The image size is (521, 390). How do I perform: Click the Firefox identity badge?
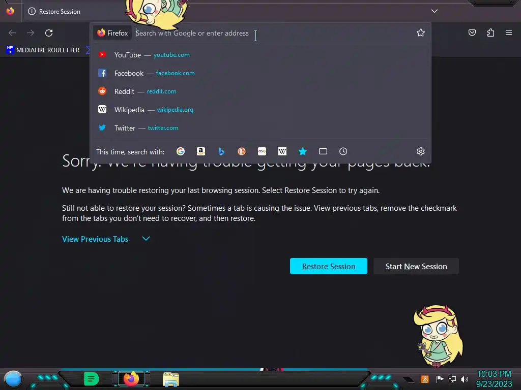pos(112,33)
